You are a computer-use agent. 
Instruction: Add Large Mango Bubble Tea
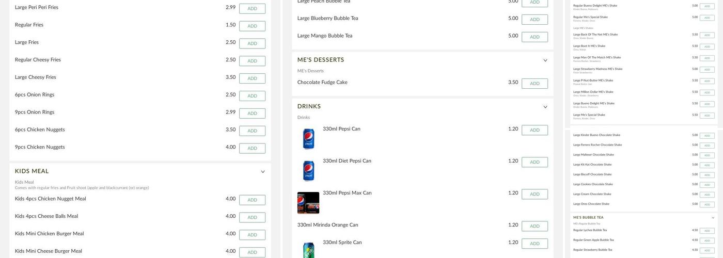pos(535,37)
